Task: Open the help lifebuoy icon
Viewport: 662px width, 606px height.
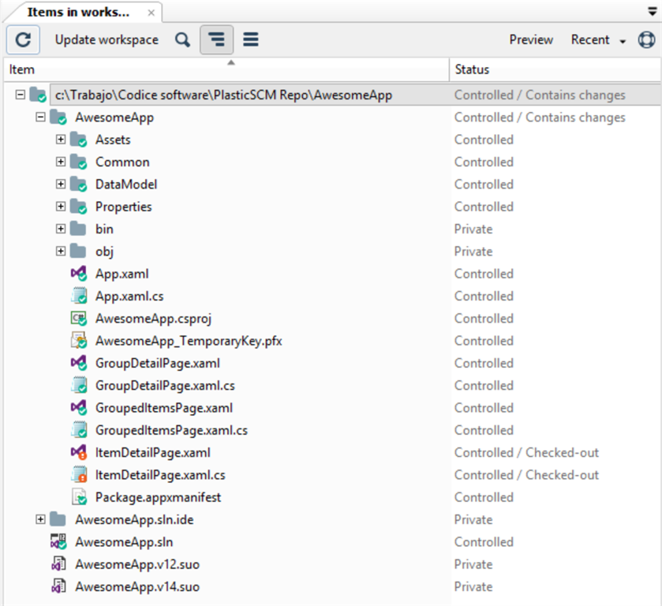Action: click(x=646, y=39)
